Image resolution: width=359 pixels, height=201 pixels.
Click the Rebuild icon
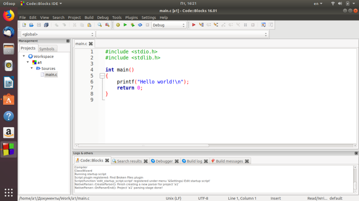[140, 25]
